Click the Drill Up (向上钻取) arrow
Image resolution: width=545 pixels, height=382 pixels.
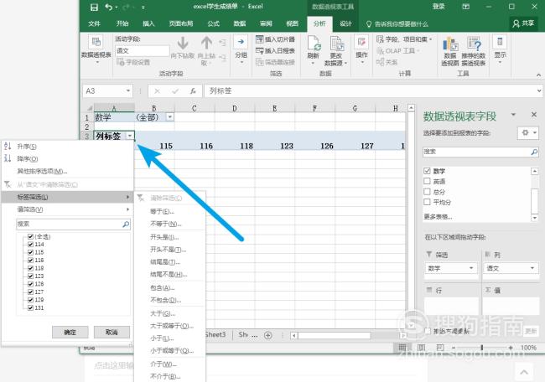point(206,44)
